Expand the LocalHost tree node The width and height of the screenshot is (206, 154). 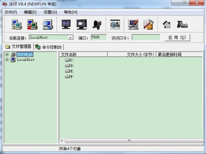(x=7, y=60)
